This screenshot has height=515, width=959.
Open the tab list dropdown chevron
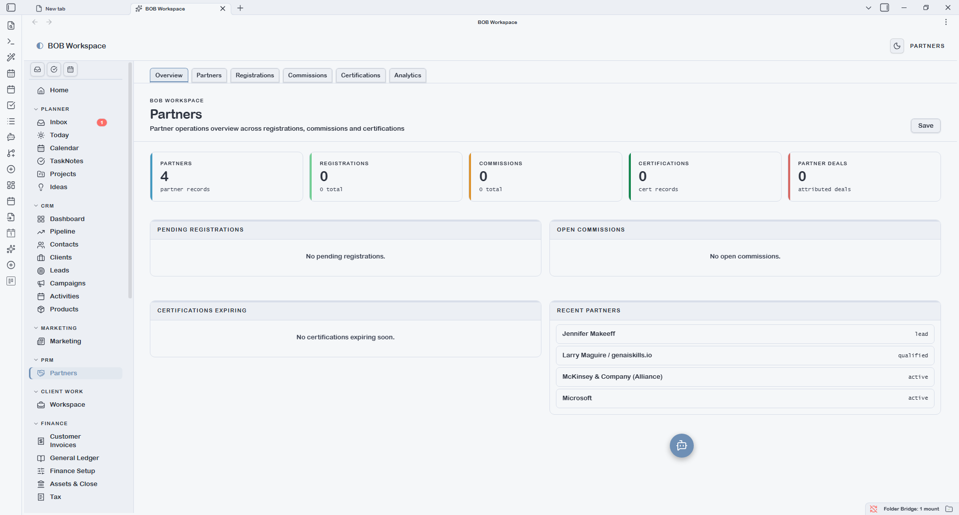[x=869, y=8]
